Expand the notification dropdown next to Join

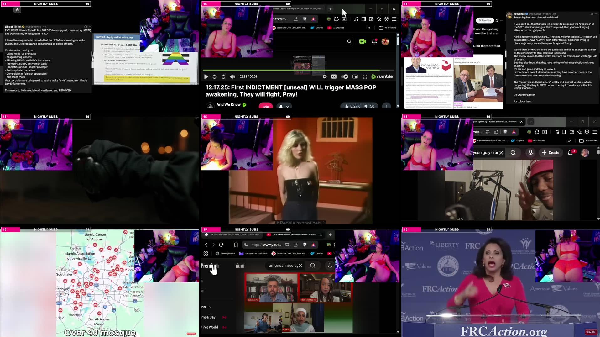click(284, 106)
